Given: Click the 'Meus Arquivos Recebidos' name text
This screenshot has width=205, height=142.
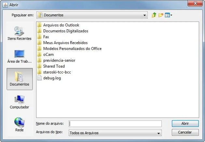Looking at the screenshot, I should pos(65,43).
